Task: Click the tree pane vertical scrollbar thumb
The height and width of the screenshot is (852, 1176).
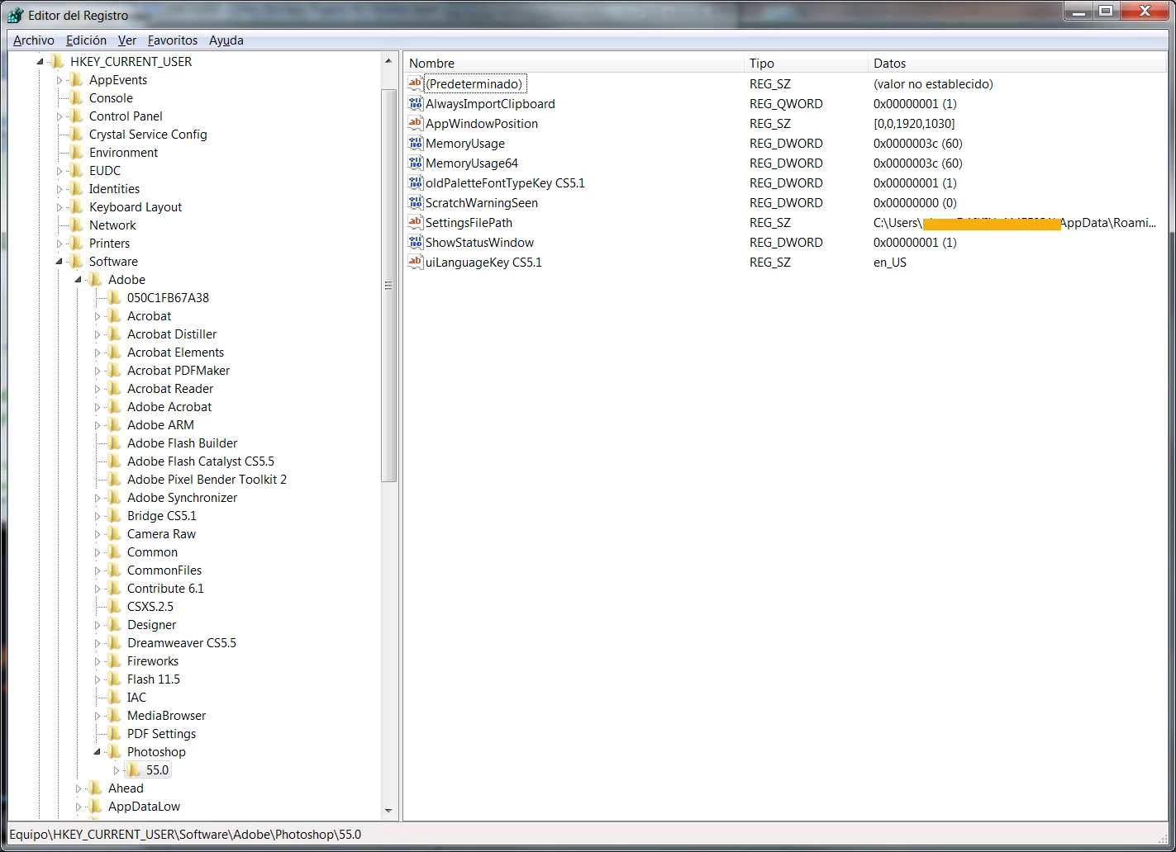Action: click(x=388, y=286)
